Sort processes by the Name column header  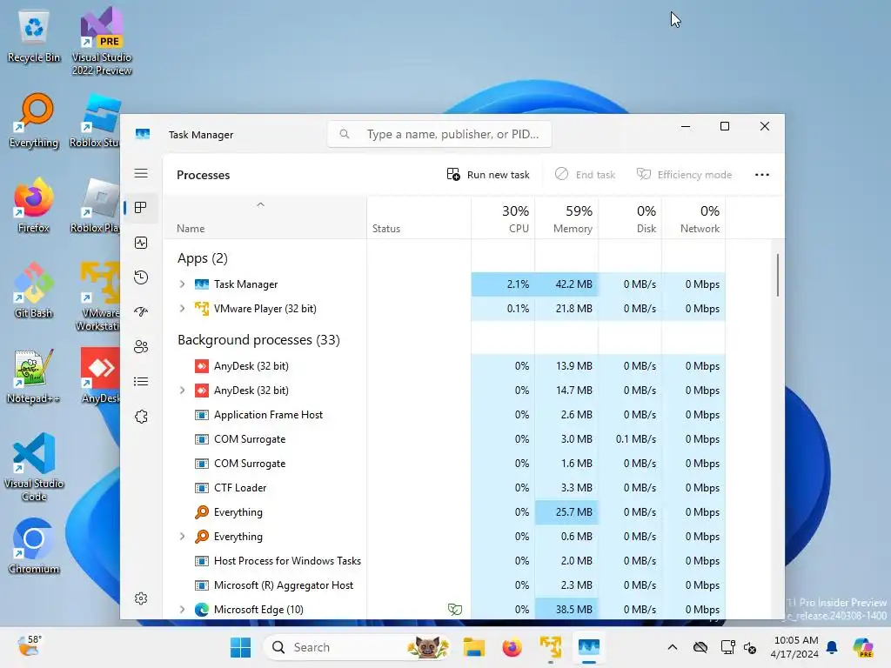click(265, 217)
